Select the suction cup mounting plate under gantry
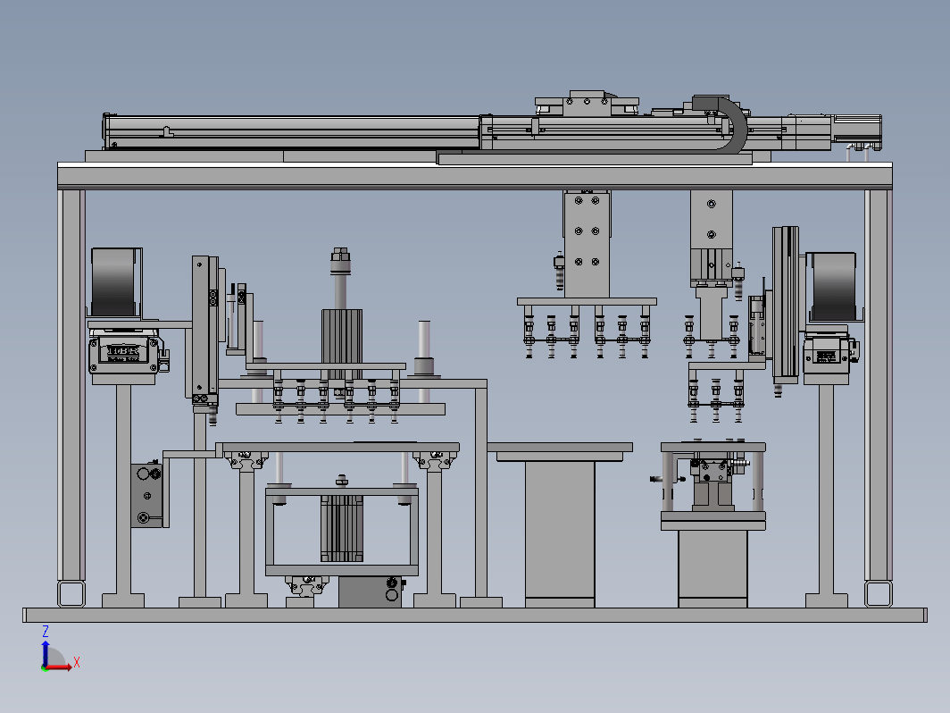 click(587, 301)
